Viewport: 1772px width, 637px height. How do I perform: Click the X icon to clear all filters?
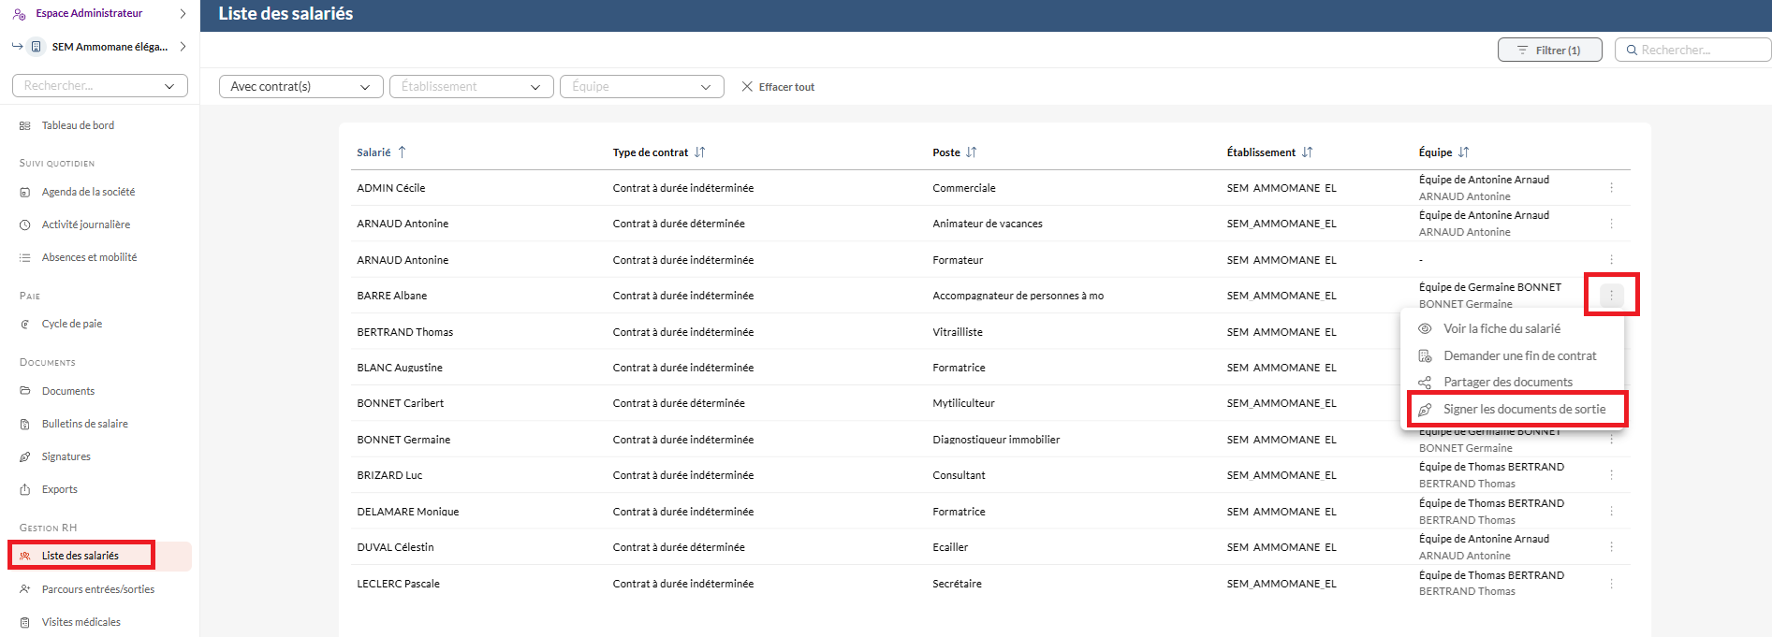click(747, 87)
